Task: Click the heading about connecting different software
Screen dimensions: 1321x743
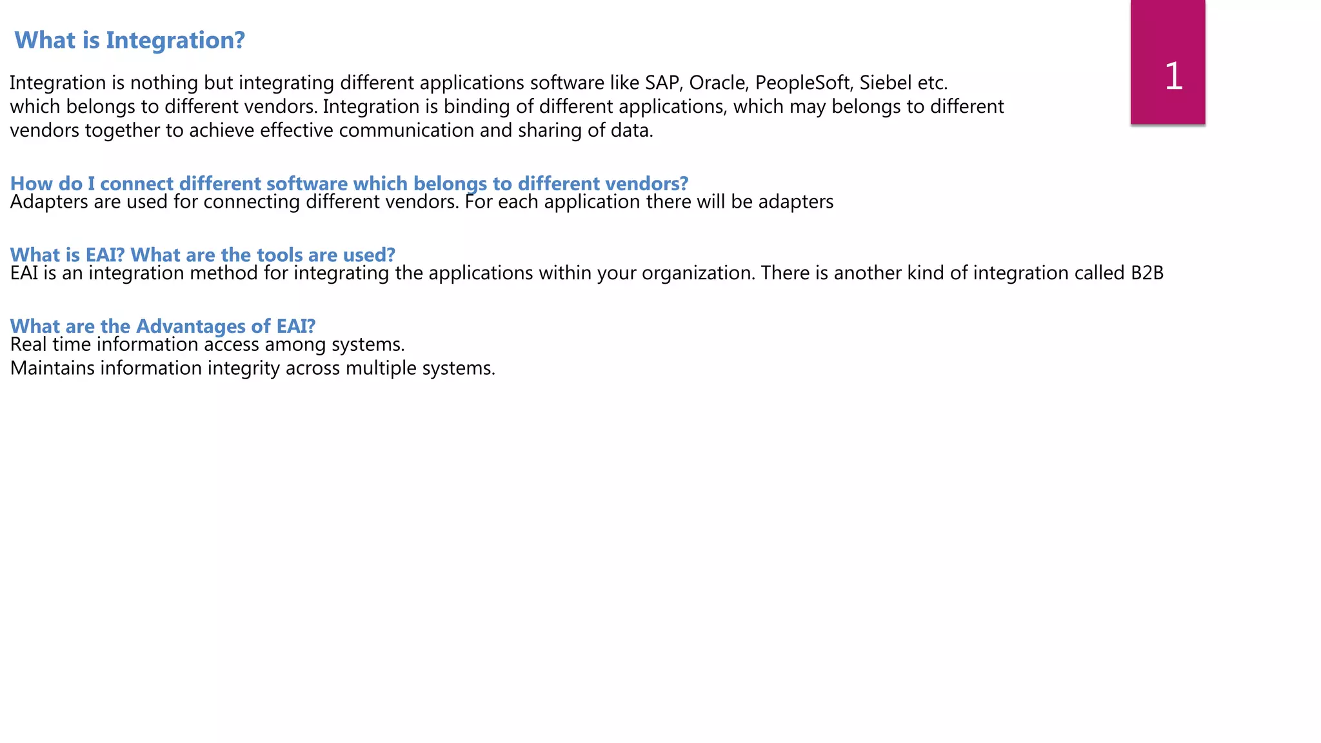Action: click(x=349, y=183)
